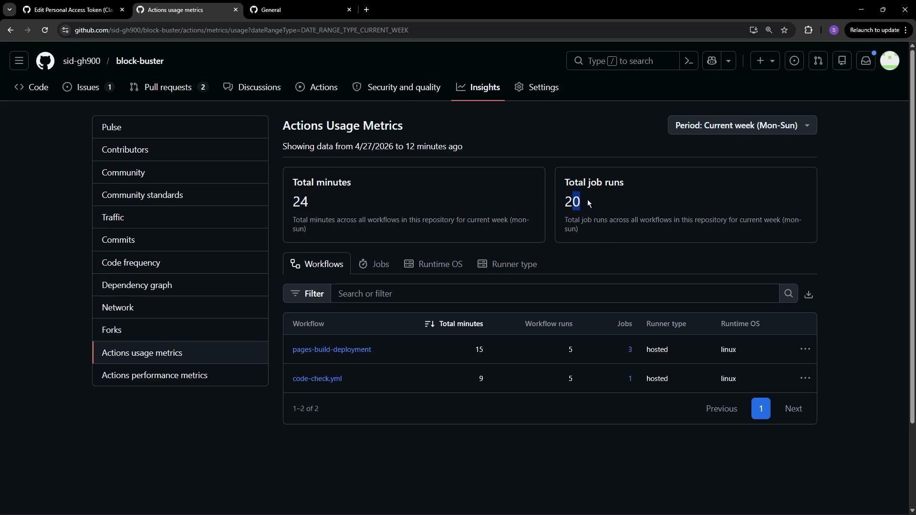Open the tab search dropdown arrow
This screenshot has height=515, width=916.
[x=9, y=10]
